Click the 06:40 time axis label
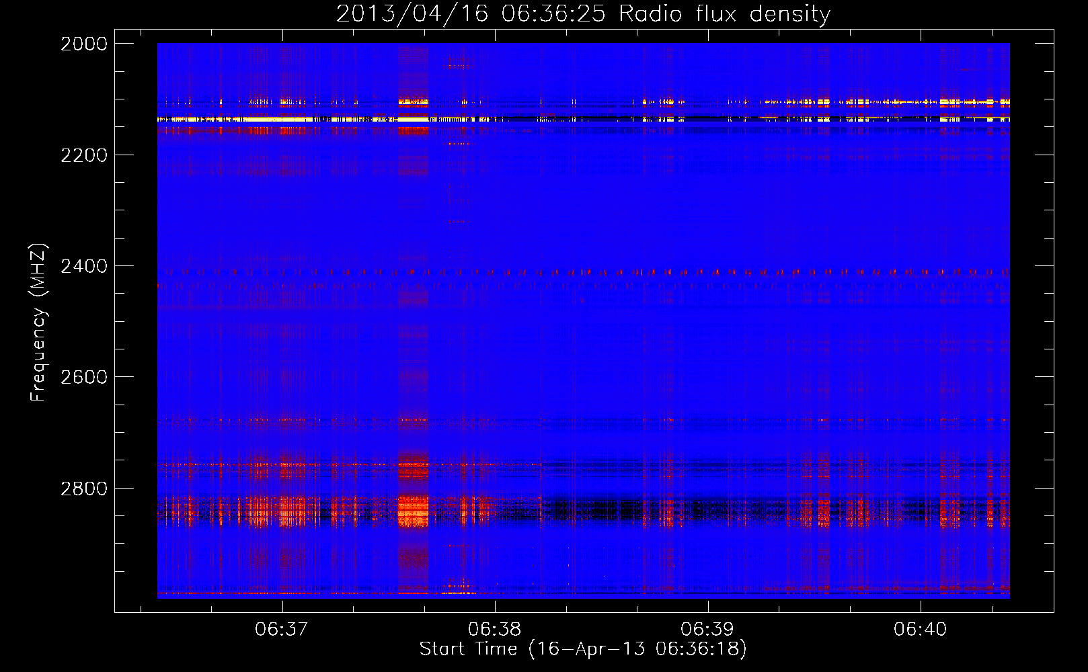1088x672 pixels. tap(920, 630)
